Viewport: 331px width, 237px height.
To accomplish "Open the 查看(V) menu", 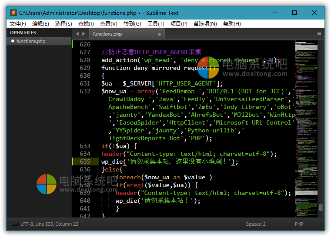I will point(108,24).
